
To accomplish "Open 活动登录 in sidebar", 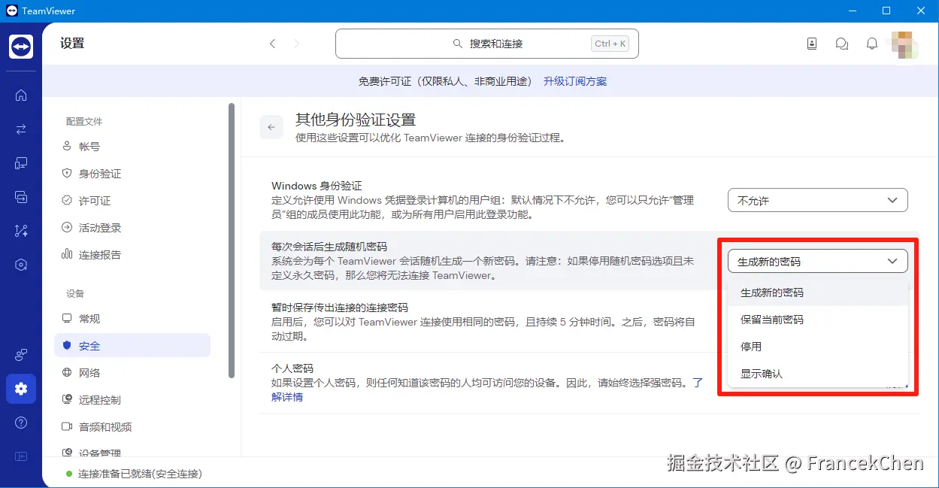I will click(132, 228).
